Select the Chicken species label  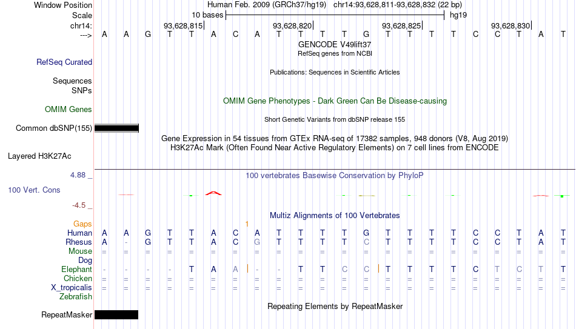[x=78, y=278]
